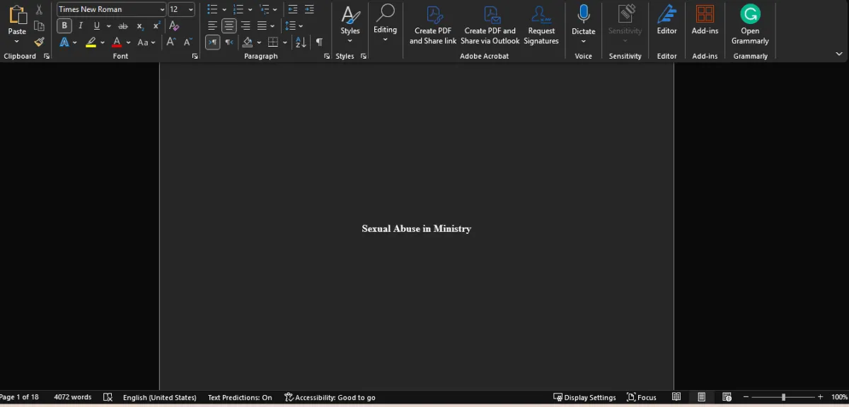Click the zoom slider in status bar
The width and height of the screenshot is (849, 407).
(783, 398)
